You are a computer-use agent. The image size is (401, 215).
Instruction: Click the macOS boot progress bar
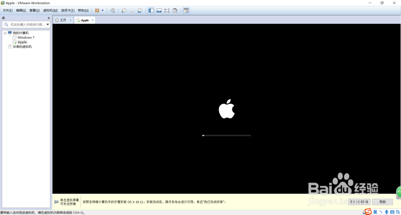[x=227, y=136]
